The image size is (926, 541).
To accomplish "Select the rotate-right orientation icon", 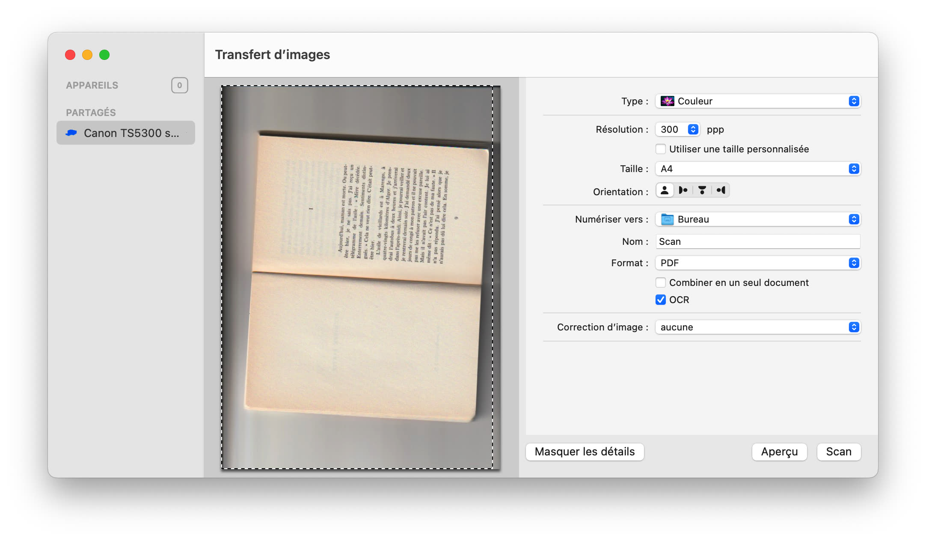I will point(721,190).
